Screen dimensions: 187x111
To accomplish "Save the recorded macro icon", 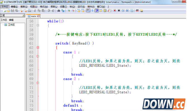I will [131, 11].
